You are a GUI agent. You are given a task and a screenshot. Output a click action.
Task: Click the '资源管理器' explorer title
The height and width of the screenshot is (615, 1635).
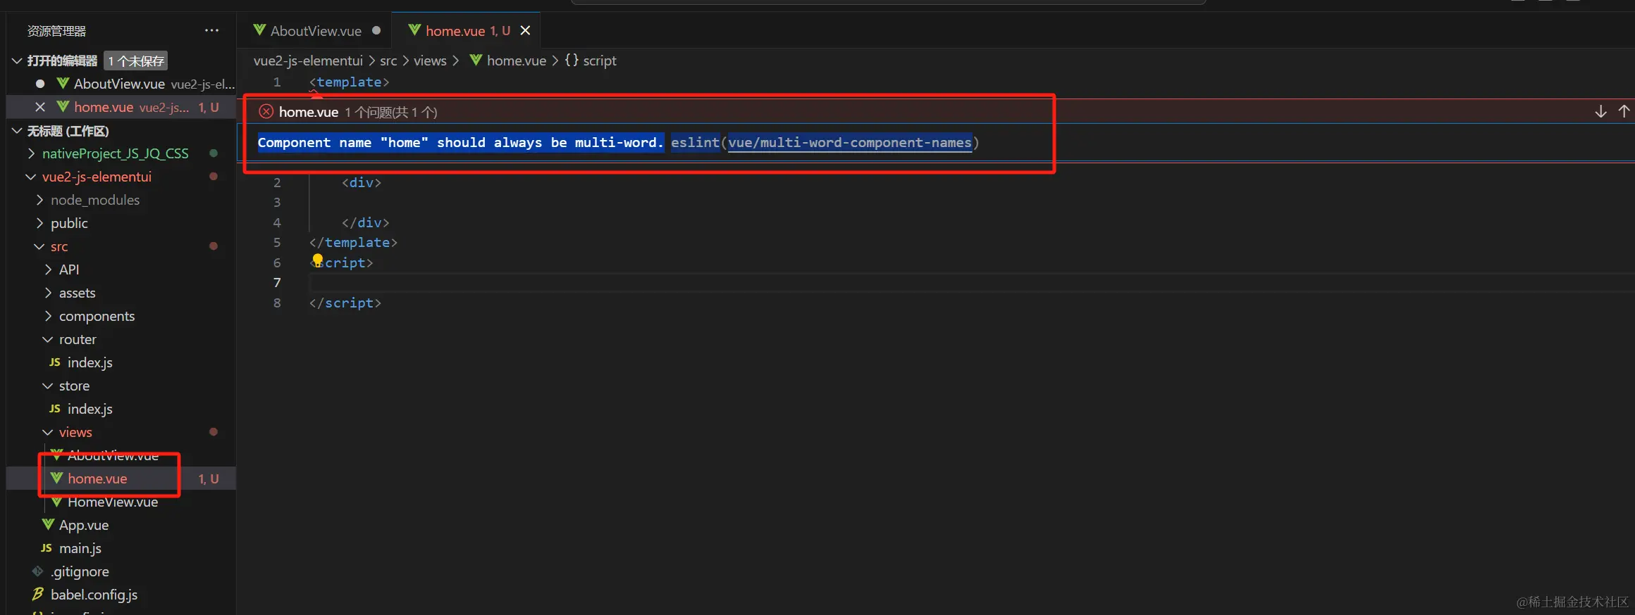pos(56,30)
